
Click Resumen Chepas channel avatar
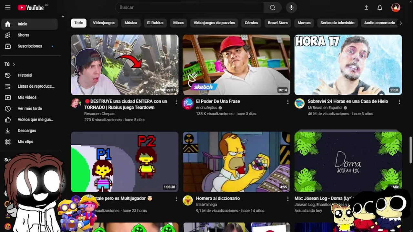coord(76,103)
